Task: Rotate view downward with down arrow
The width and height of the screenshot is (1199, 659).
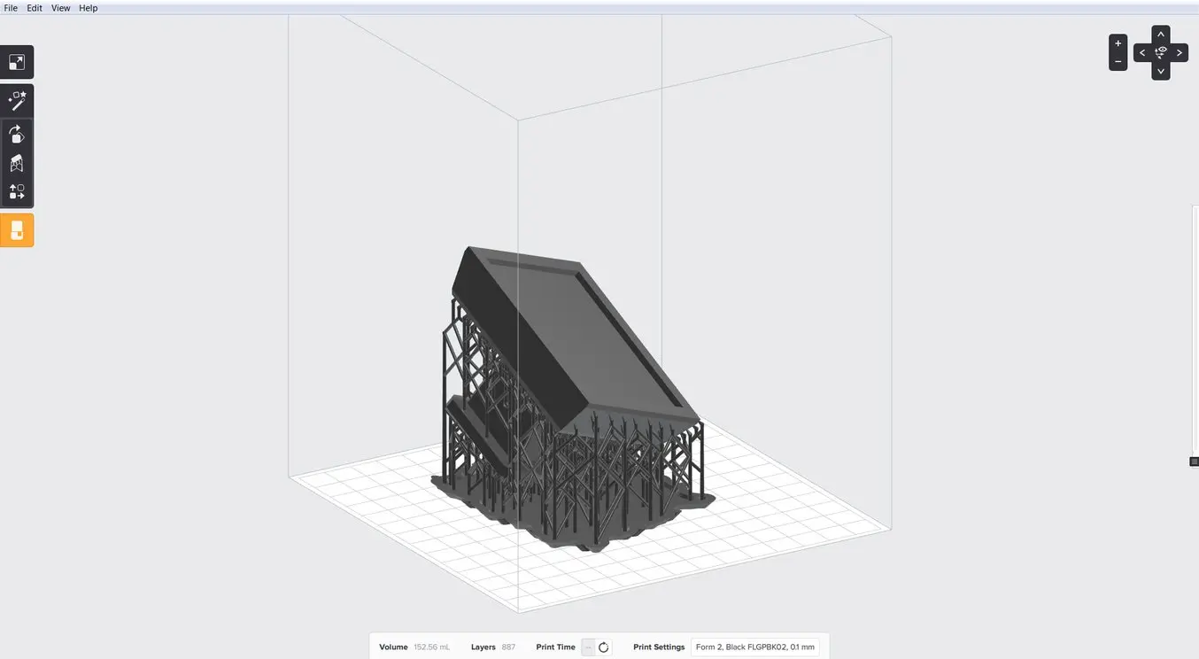Action: point(1160,71)
